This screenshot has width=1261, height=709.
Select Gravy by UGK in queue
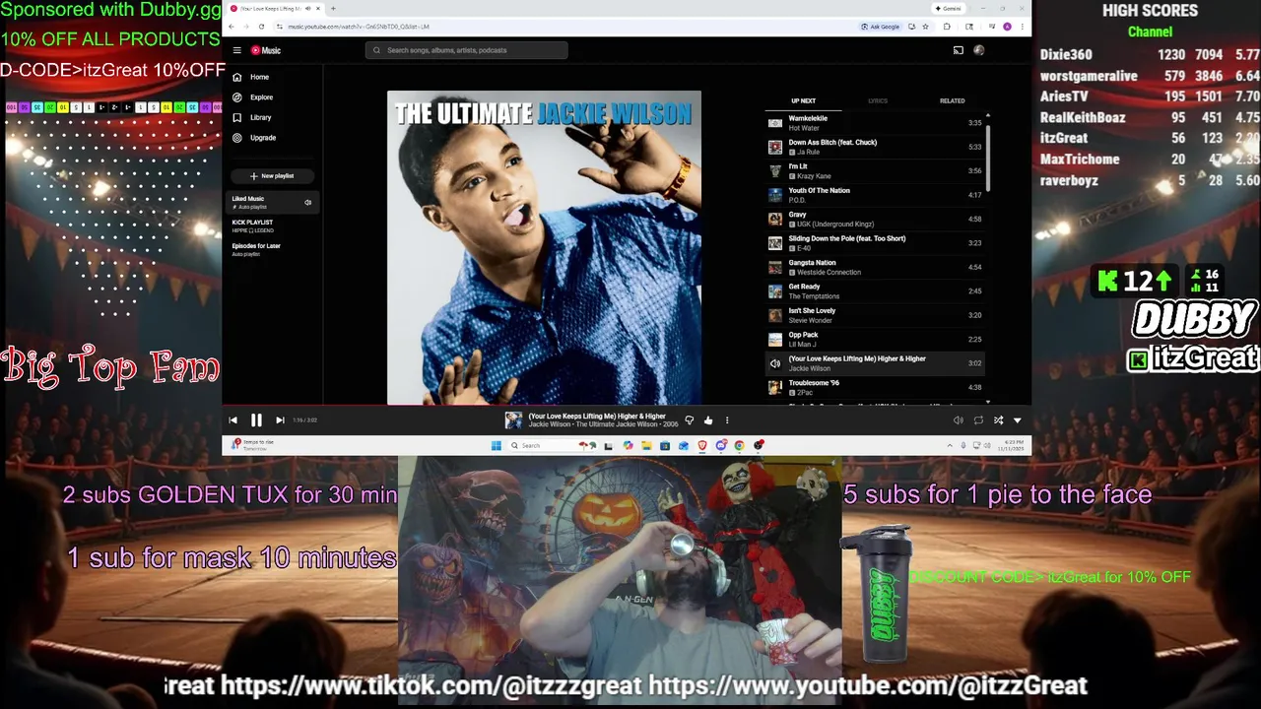click(x=875, y=220)
